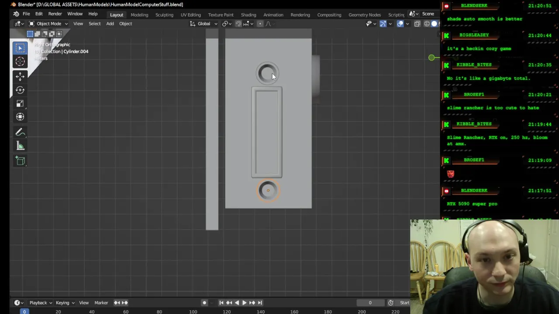This screenshot has width=559, height=314.
Task: Select the Transform tool
Action: 20,117
